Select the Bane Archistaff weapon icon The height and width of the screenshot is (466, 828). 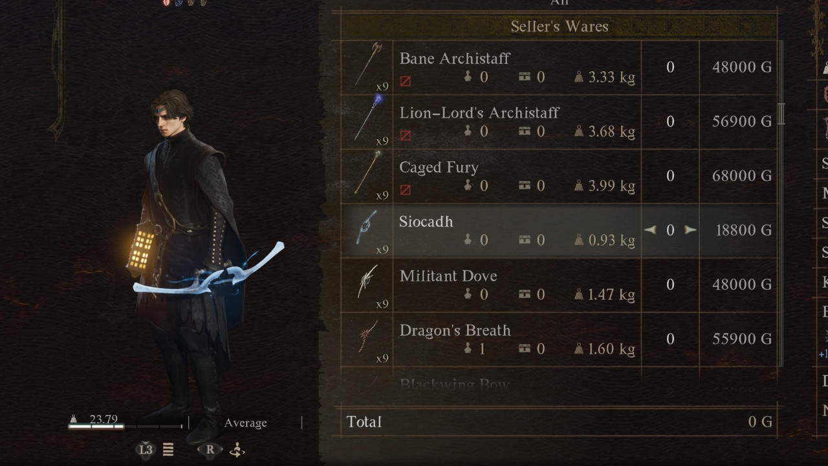368,65
